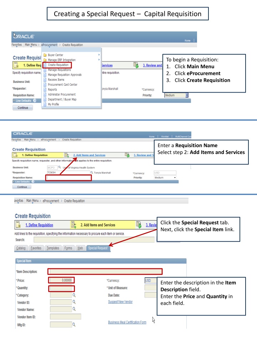The width and height of the screenshot is (257, 343).
Task: Click the Currency USD field in bottom screenshot
Action: point(151,280)
